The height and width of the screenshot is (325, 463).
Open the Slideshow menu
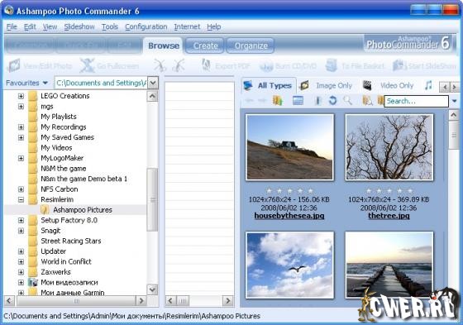point(79,26)
